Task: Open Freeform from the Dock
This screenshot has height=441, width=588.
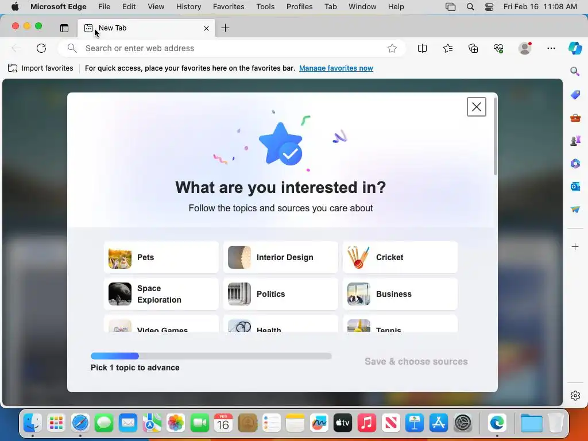Action: tap(319, 423)
